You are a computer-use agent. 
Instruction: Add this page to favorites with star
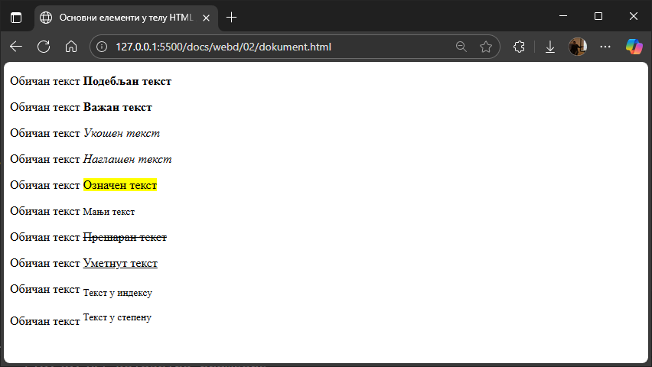[x=485, y=47]
